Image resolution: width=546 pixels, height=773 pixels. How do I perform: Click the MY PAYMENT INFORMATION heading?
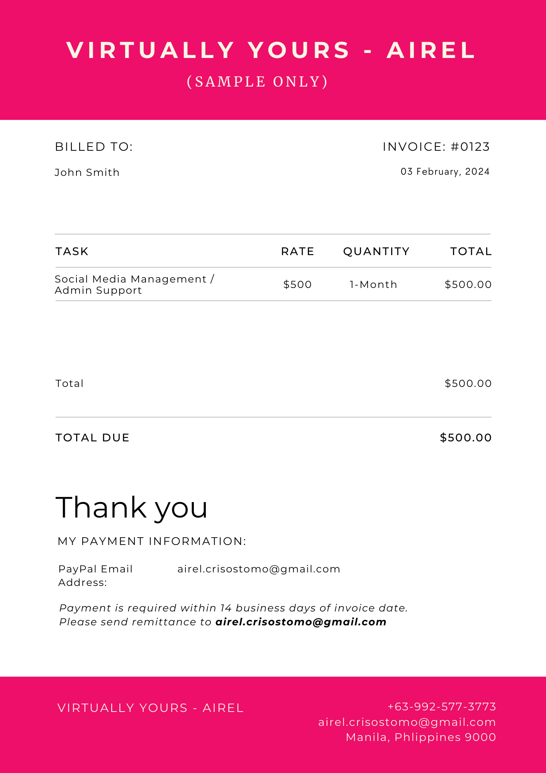pyautogui.click(x=152, y=541)
